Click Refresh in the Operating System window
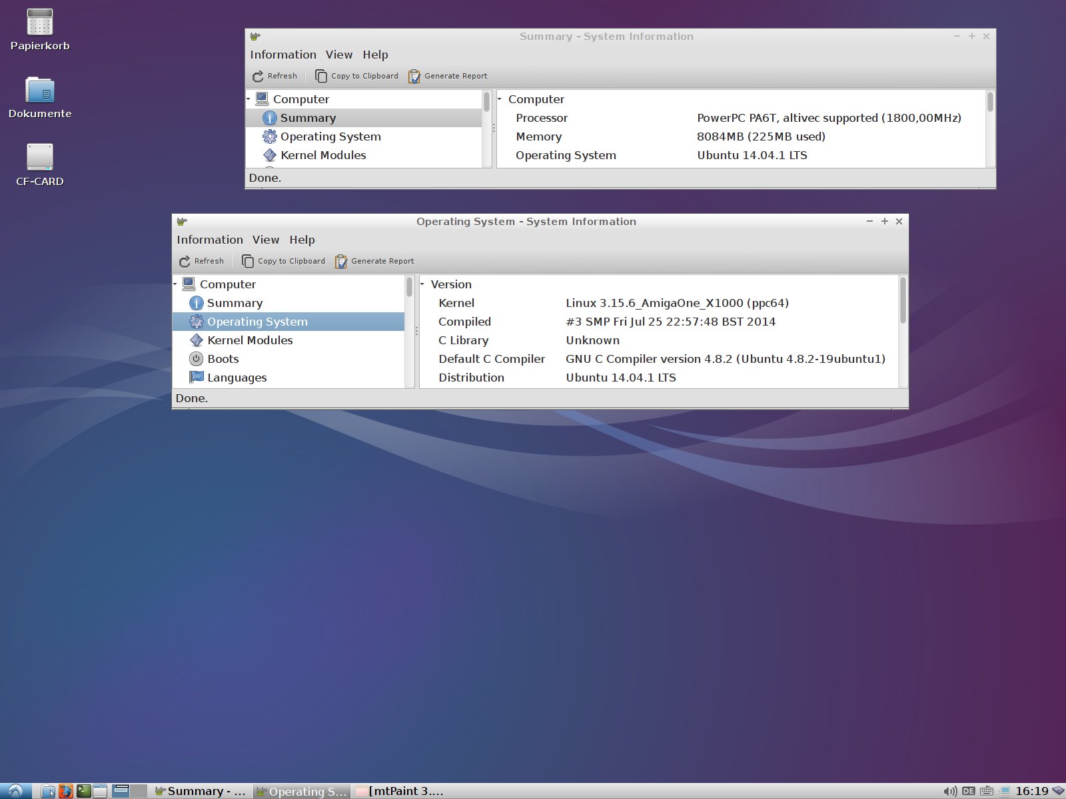 tap(201, 261)
